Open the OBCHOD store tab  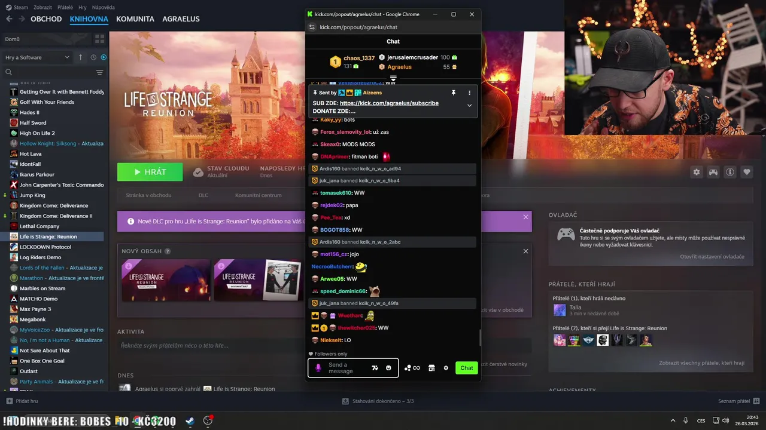(46, 19)
